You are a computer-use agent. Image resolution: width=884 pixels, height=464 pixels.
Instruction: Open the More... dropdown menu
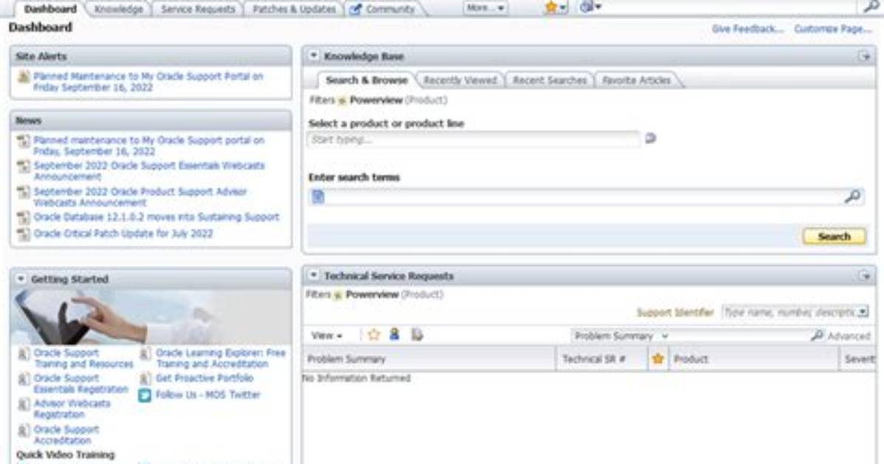click(x=485, y=8)
